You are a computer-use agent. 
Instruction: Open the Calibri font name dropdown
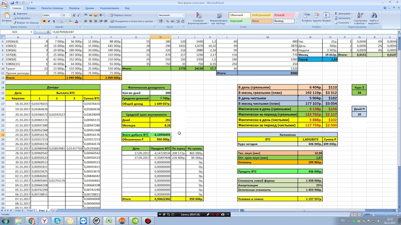point(60,15)
